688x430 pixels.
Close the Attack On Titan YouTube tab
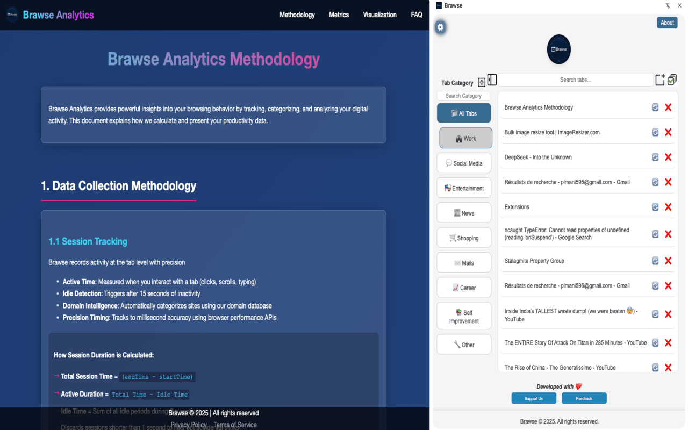coord(668,343)
